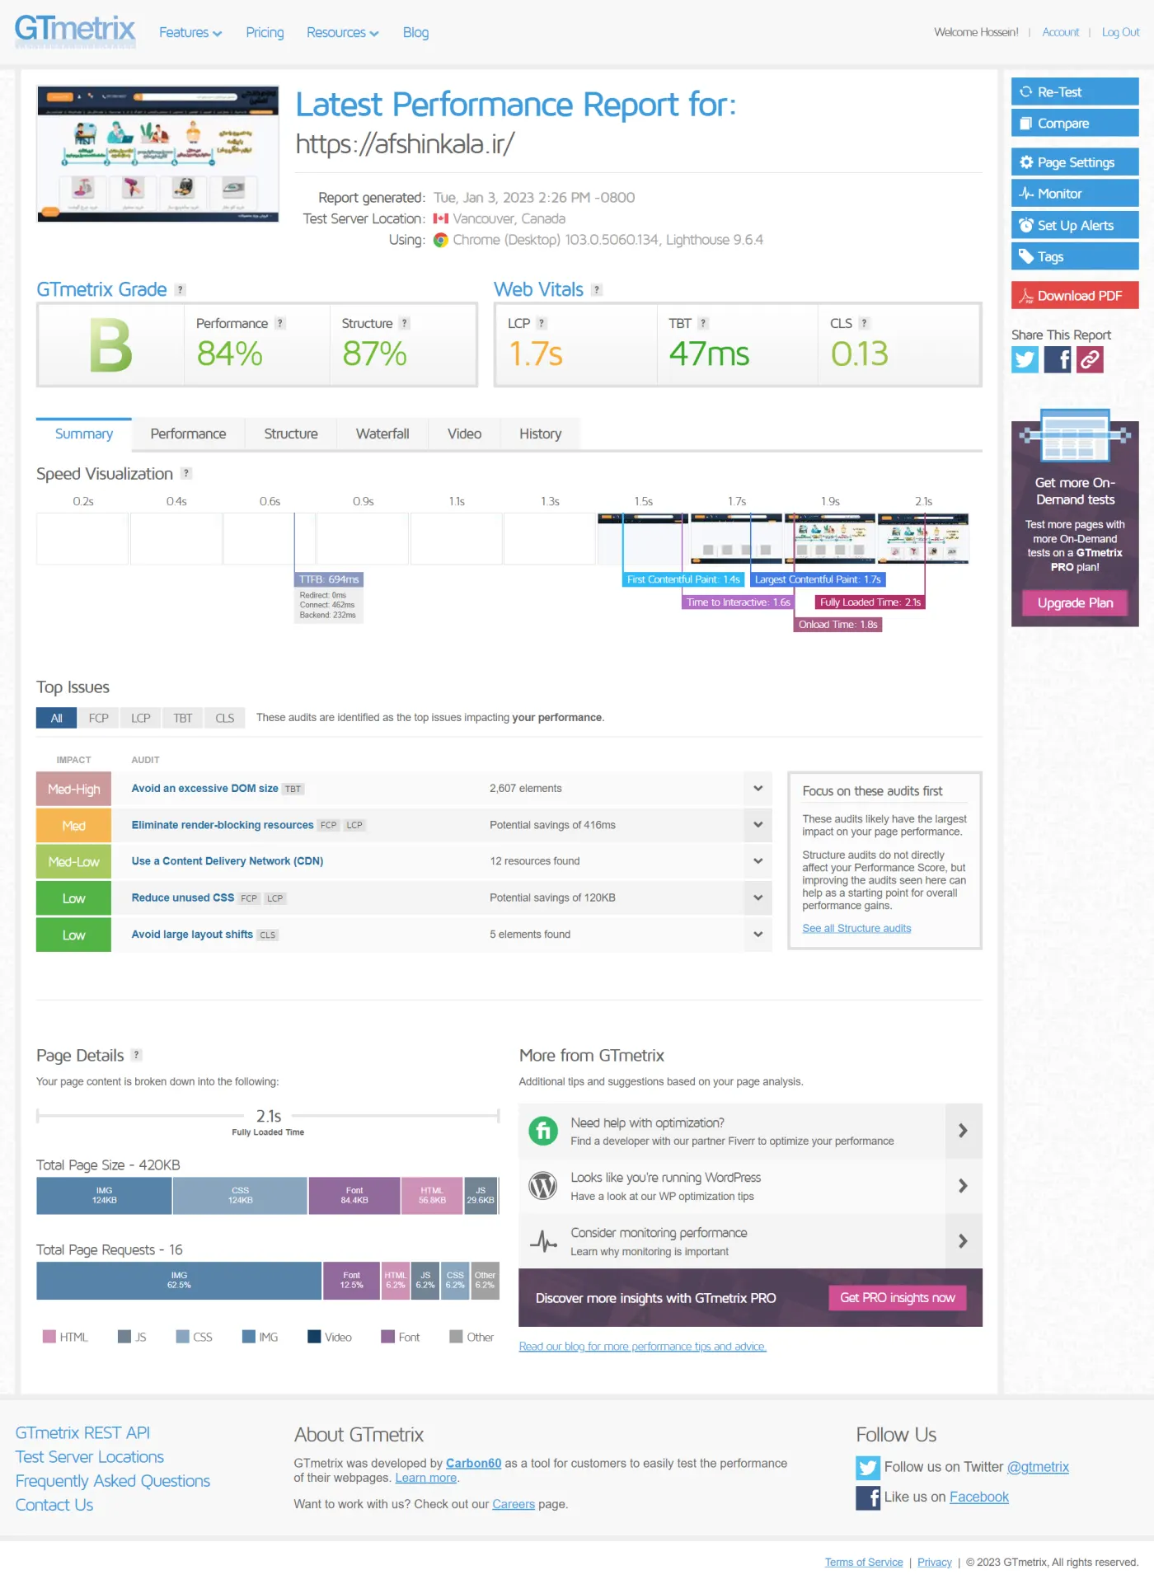Open See all Structure audits link
This screenshot has height=1584, width=1154.
coord(856,929)
